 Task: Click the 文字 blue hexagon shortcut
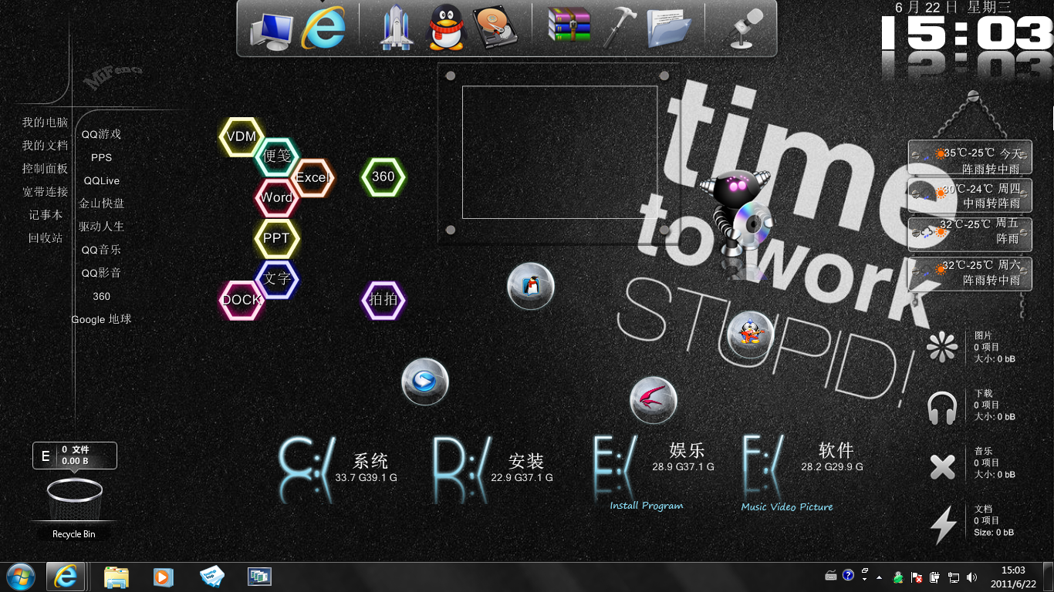coord(276,278)
